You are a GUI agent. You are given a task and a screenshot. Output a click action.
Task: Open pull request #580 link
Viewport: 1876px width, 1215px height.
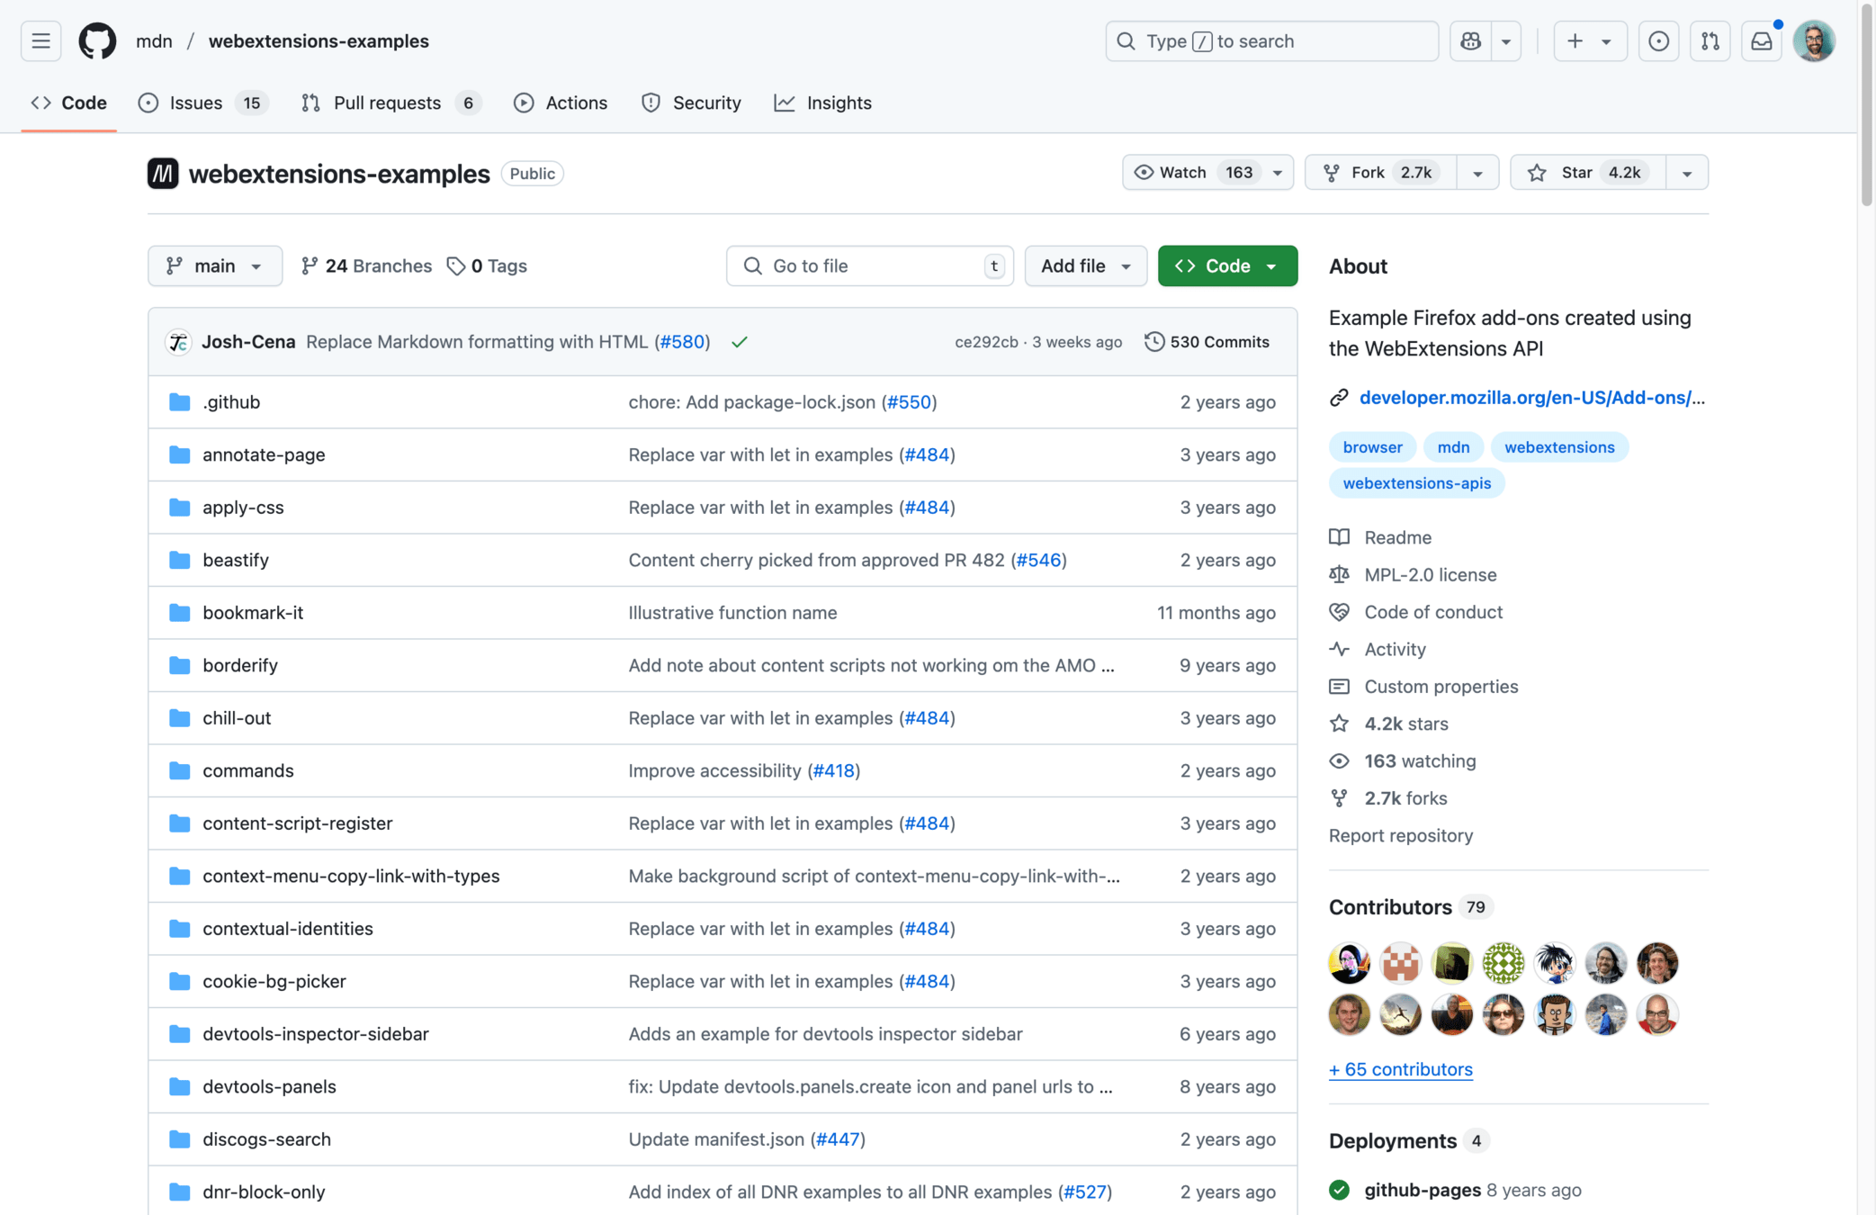[682, 342]
